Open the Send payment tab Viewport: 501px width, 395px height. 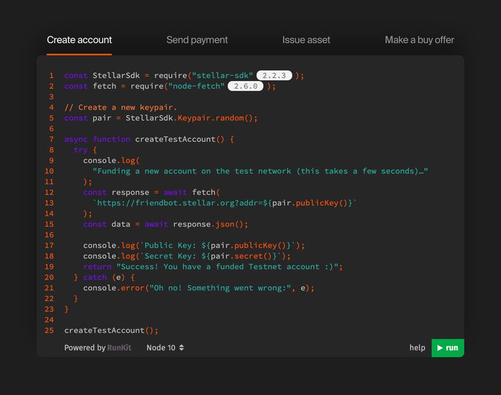197,40
